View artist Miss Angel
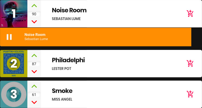The width and height of the screenshot is (202, 108). tap(62, 99)
